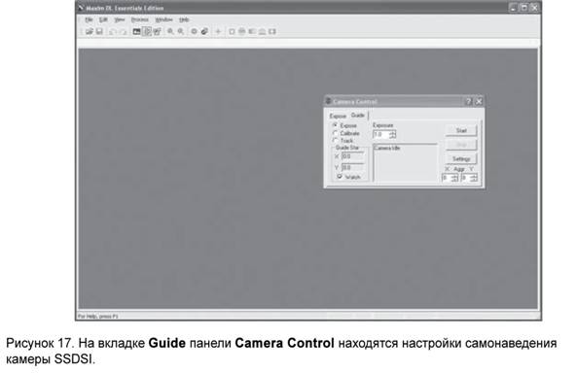Image resolution: width=576 pixels, height=373 pixels.
Task: Click the zoom out magnifier icon
Action: 181,31
